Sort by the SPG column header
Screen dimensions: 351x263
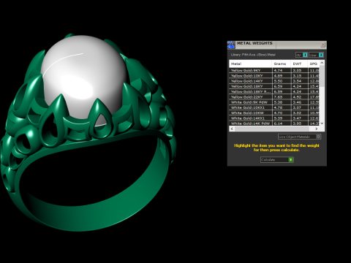click(314, 64)
